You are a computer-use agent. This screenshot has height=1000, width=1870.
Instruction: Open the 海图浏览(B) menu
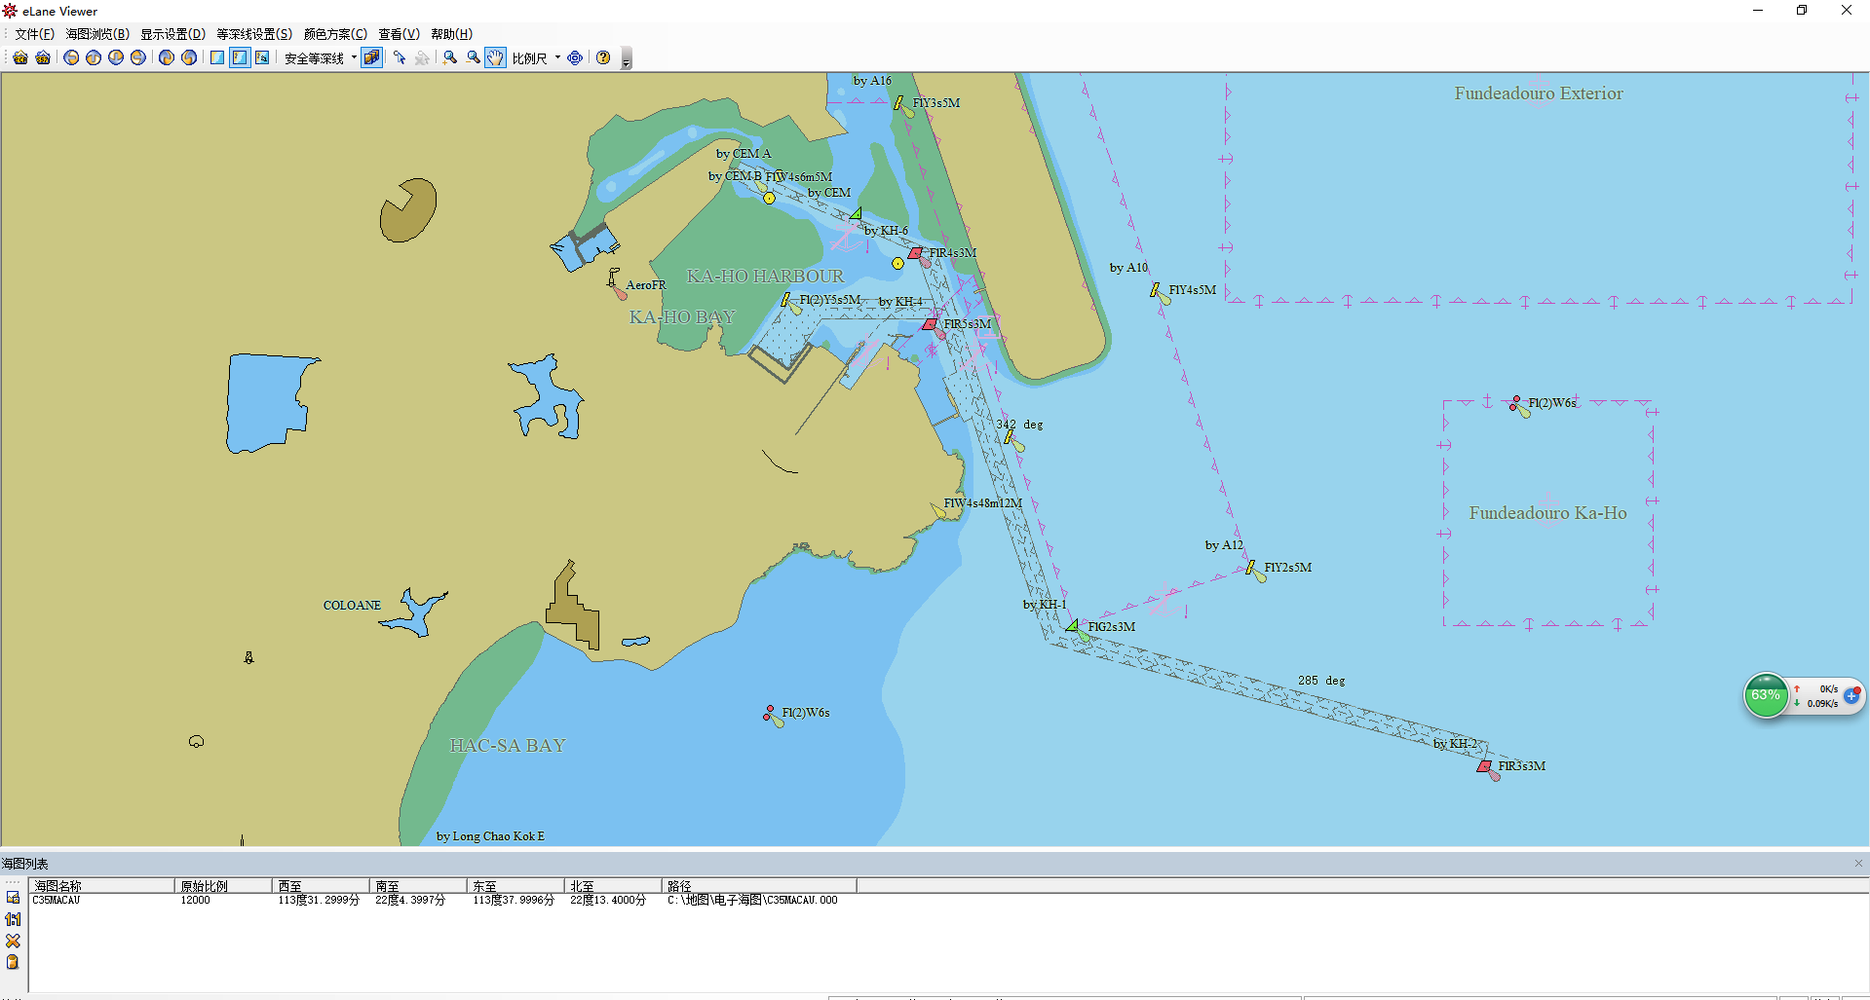tap(97, 34)
